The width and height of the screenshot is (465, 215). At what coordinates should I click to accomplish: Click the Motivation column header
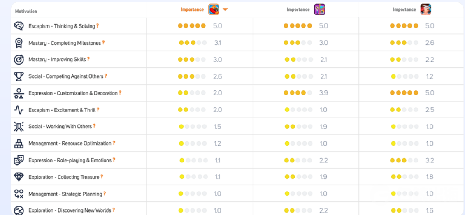(x=26, y=11)
